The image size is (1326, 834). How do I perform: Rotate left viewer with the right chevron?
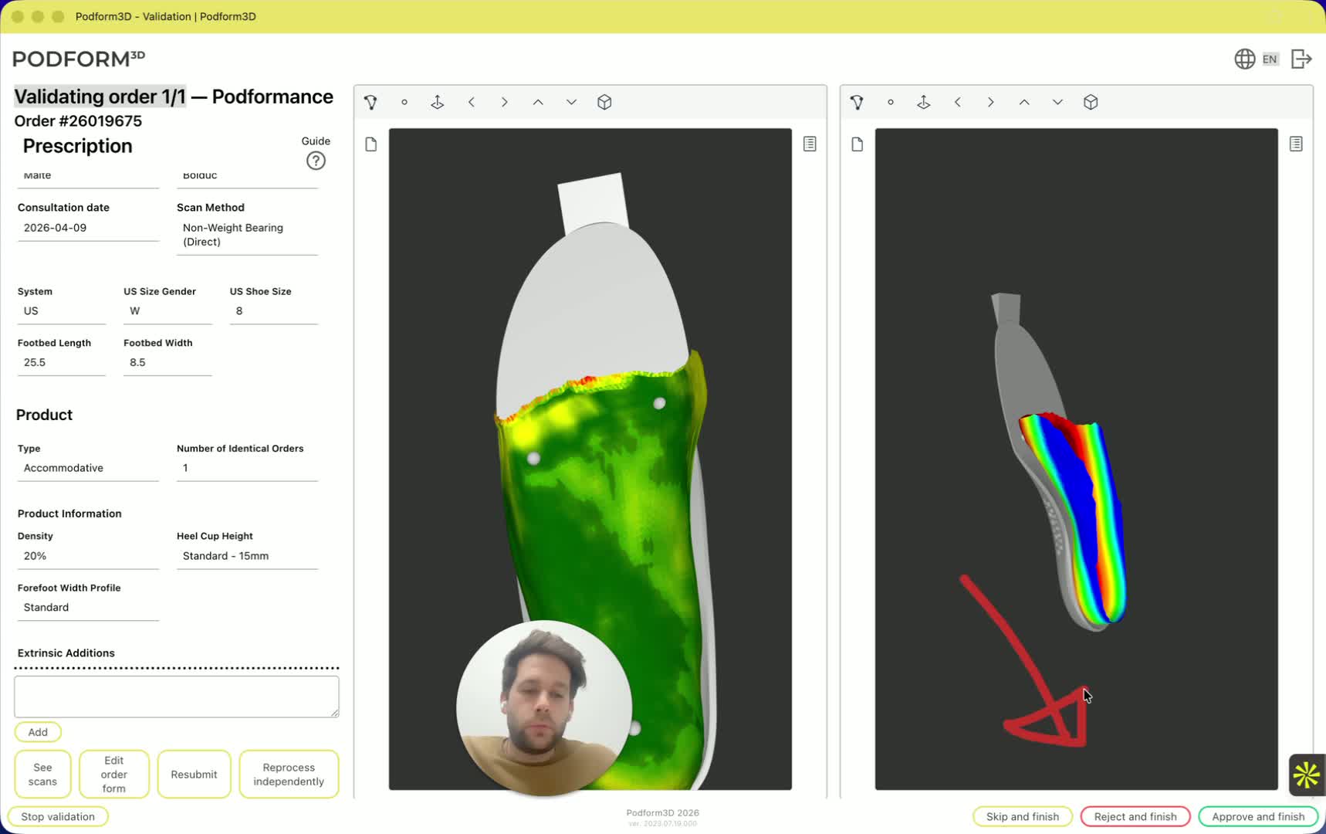(x=505, y=102)
